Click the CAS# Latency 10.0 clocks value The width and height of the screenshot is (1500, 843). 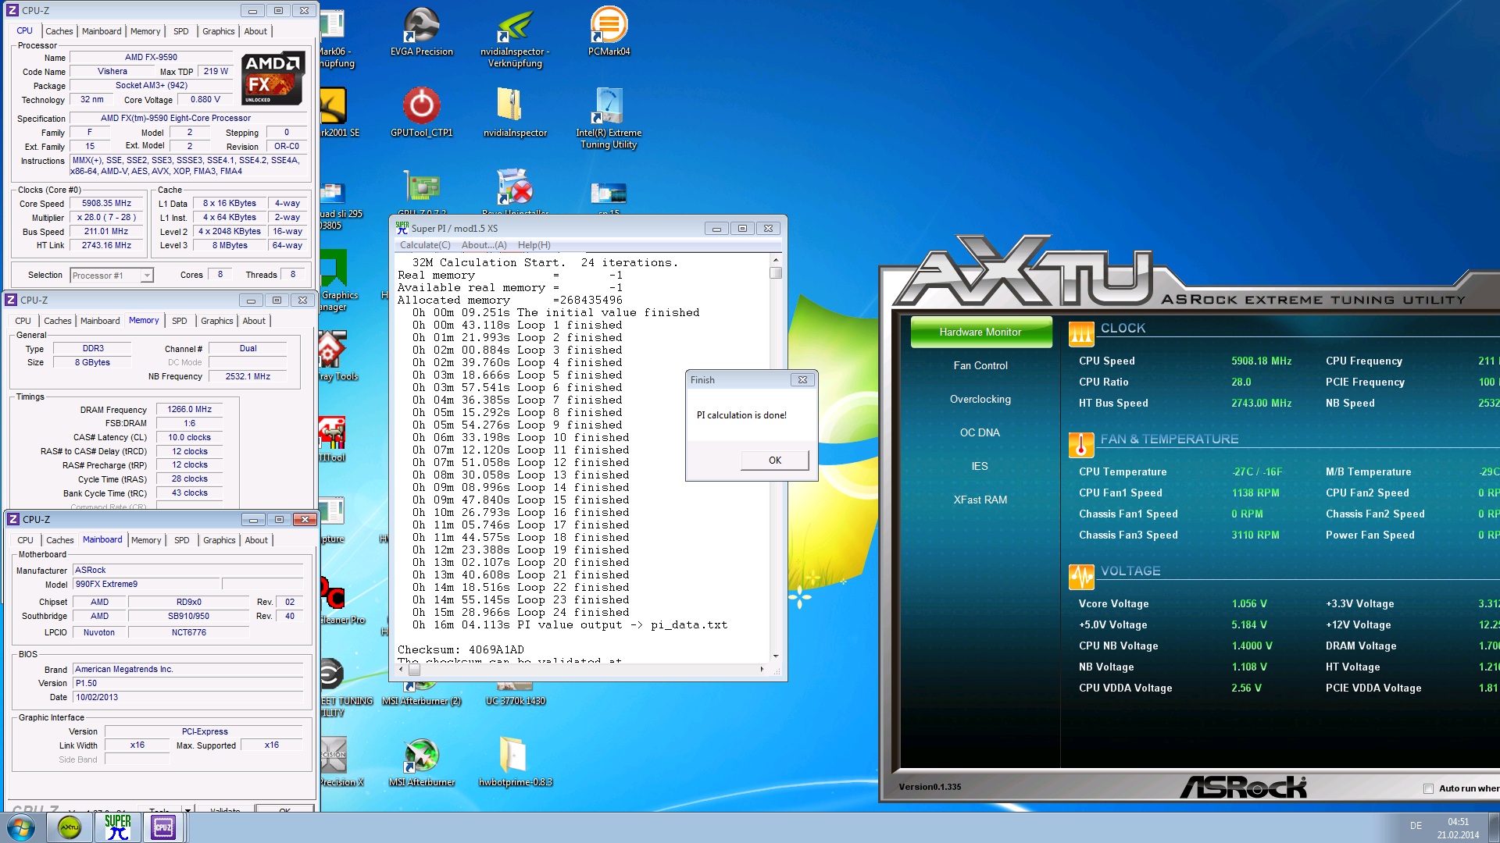point(189,438)
